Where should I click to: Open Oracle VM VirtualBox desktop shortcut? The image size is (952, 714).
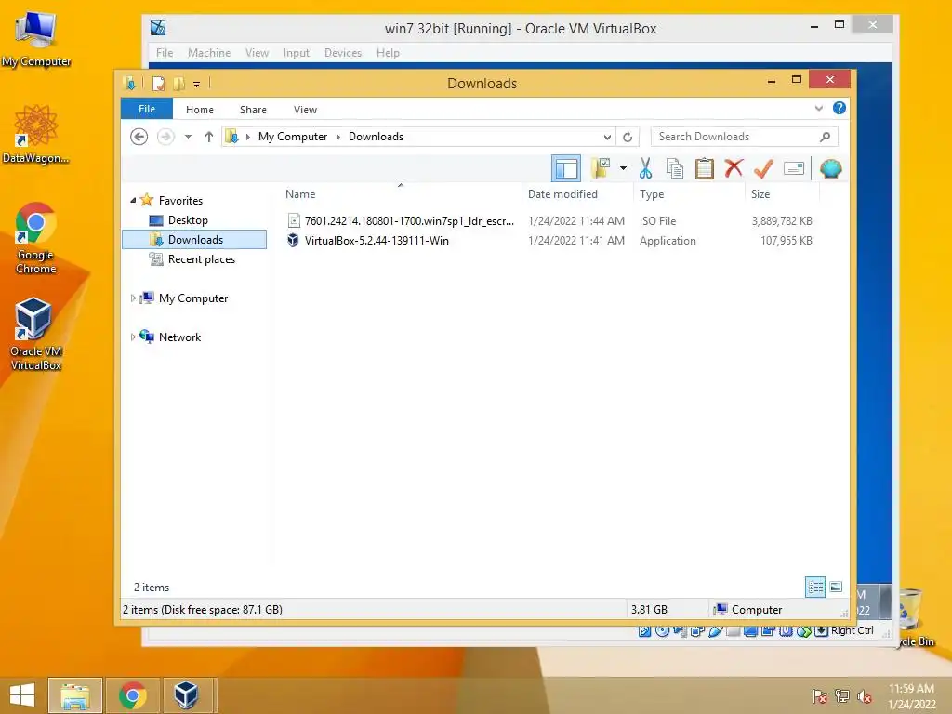36,334
